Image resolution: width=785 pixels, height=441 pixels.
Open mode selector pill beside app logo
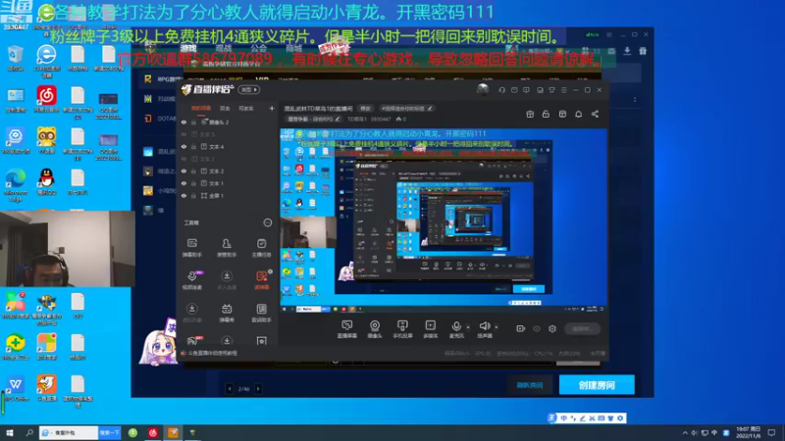pyautogui.click(x=249, y=90)
